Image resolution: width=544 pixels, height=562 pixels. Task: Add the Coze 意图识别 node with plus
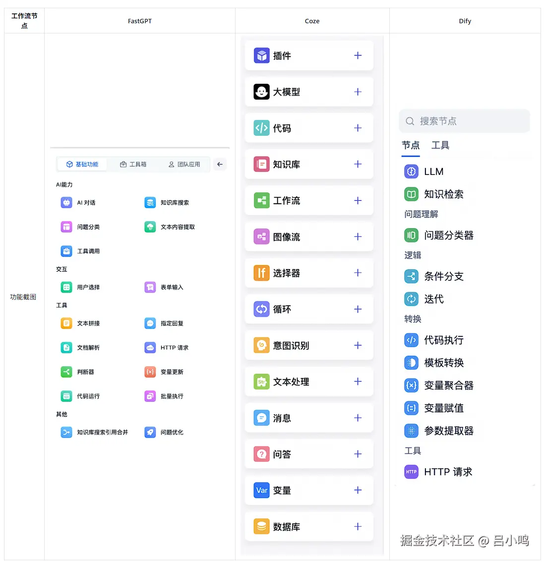[358, 345]
